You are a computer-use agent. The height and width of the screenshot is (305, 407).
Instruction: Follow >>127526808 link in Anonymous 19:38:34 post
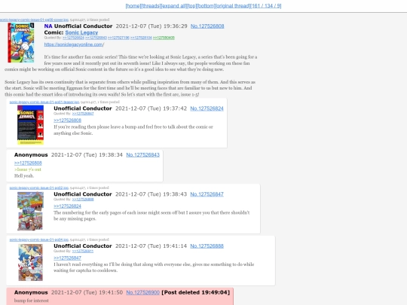(28, 163)
